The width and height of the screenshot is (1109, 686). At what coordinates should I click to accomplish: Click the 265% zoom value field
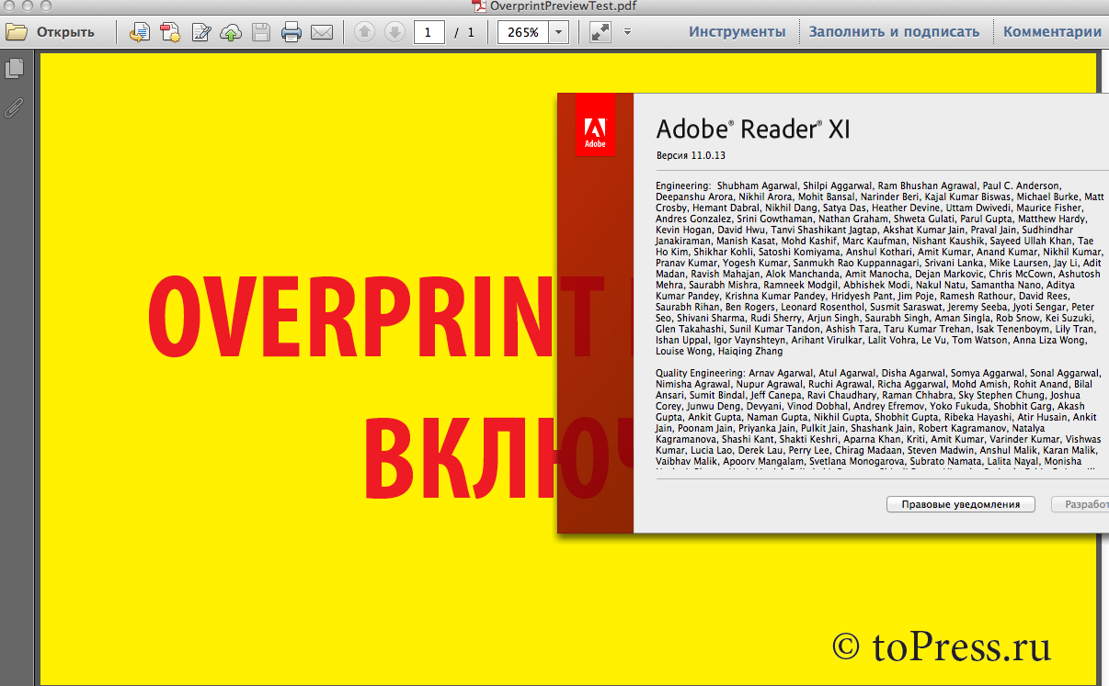pos(523,32)
